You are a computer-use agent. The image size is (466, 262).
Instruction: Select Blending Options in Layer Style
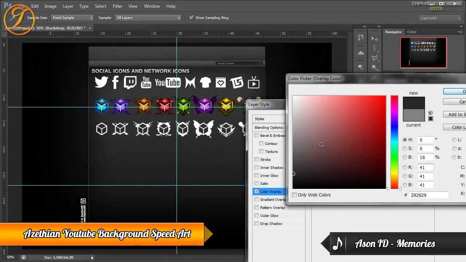coord(269,127)
